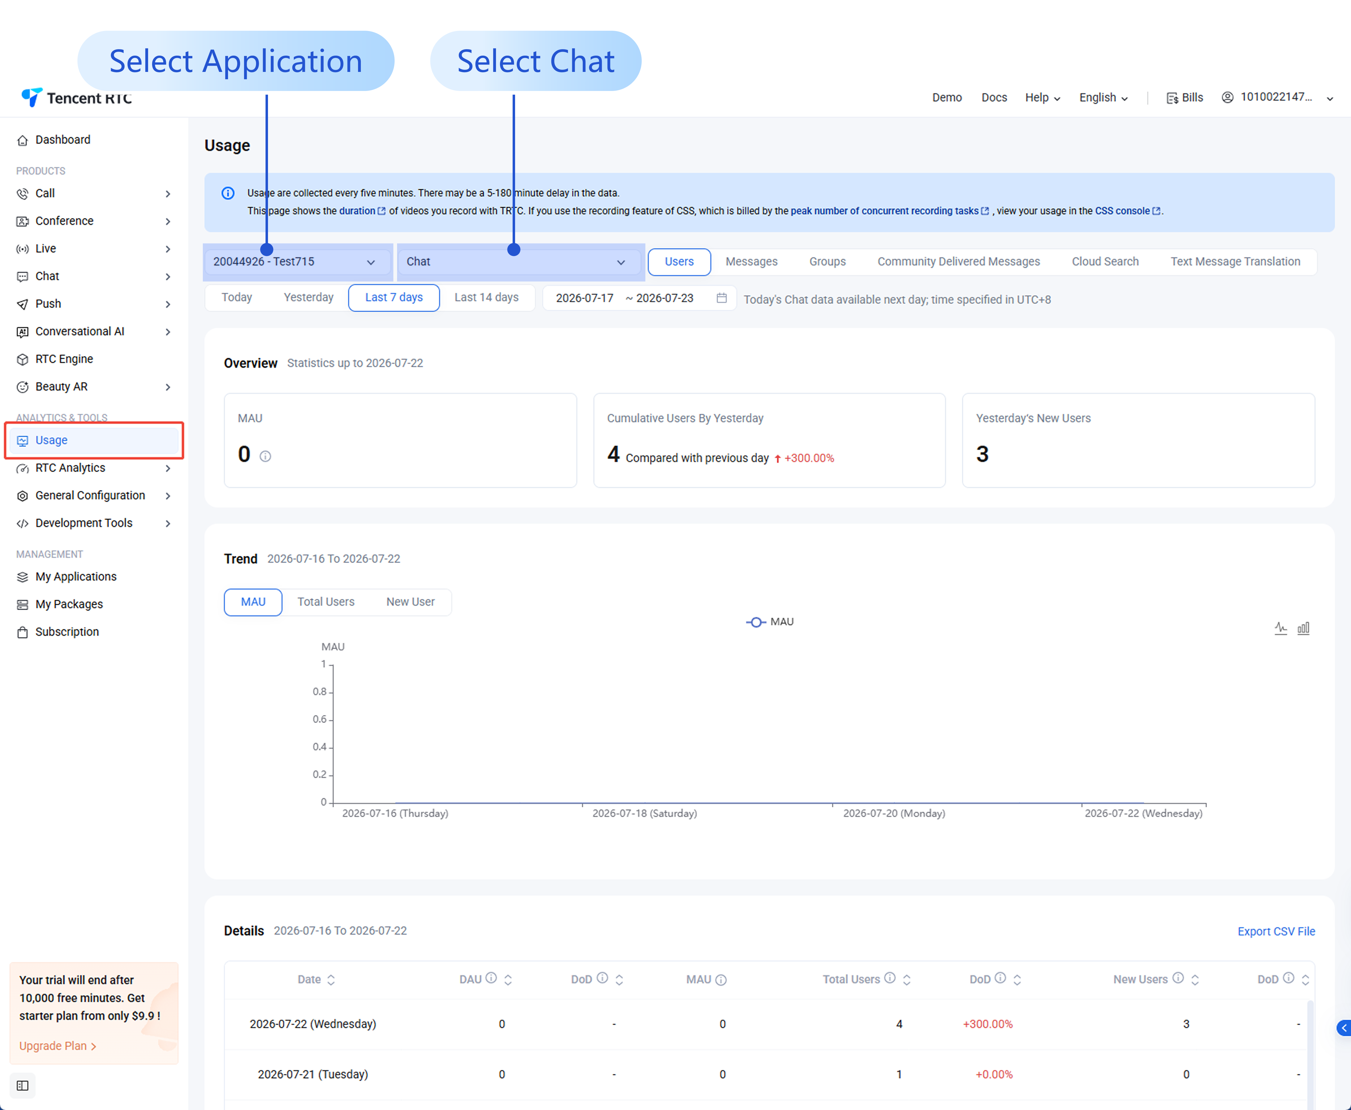Open the Cloud Search tab
This screenshot has height=1110, width=1351.
click(x=1105, y=262)
